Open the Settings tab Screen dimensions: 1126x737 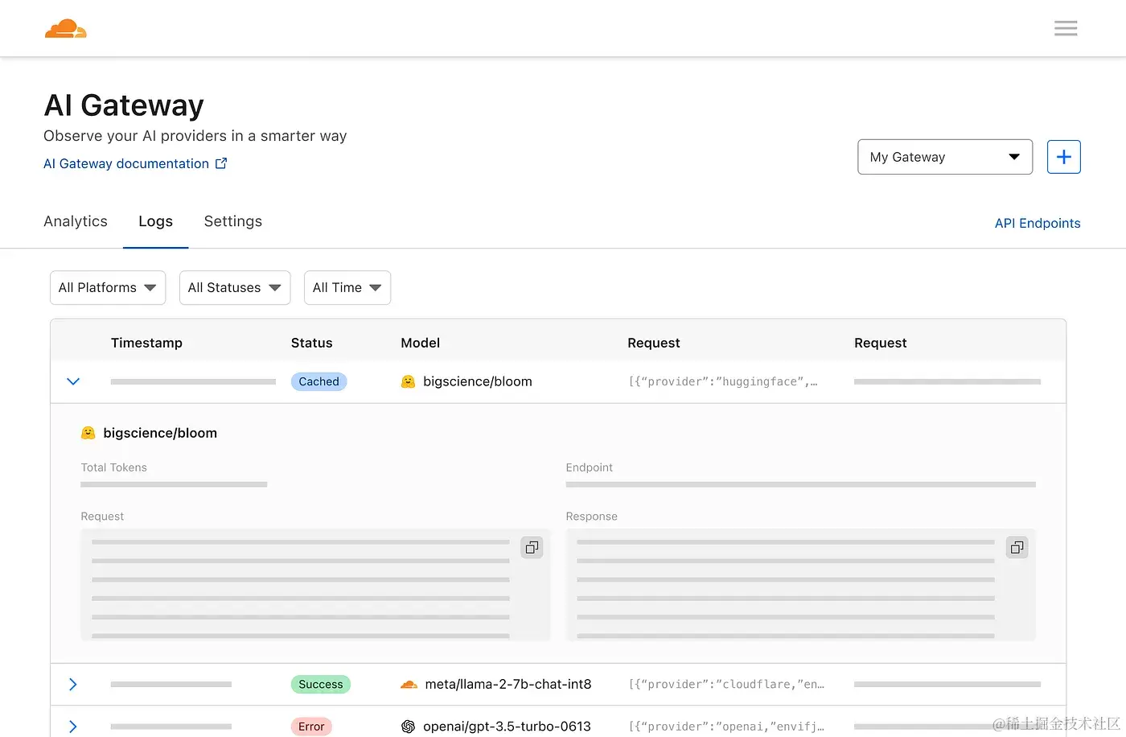[x=232, y=221]
